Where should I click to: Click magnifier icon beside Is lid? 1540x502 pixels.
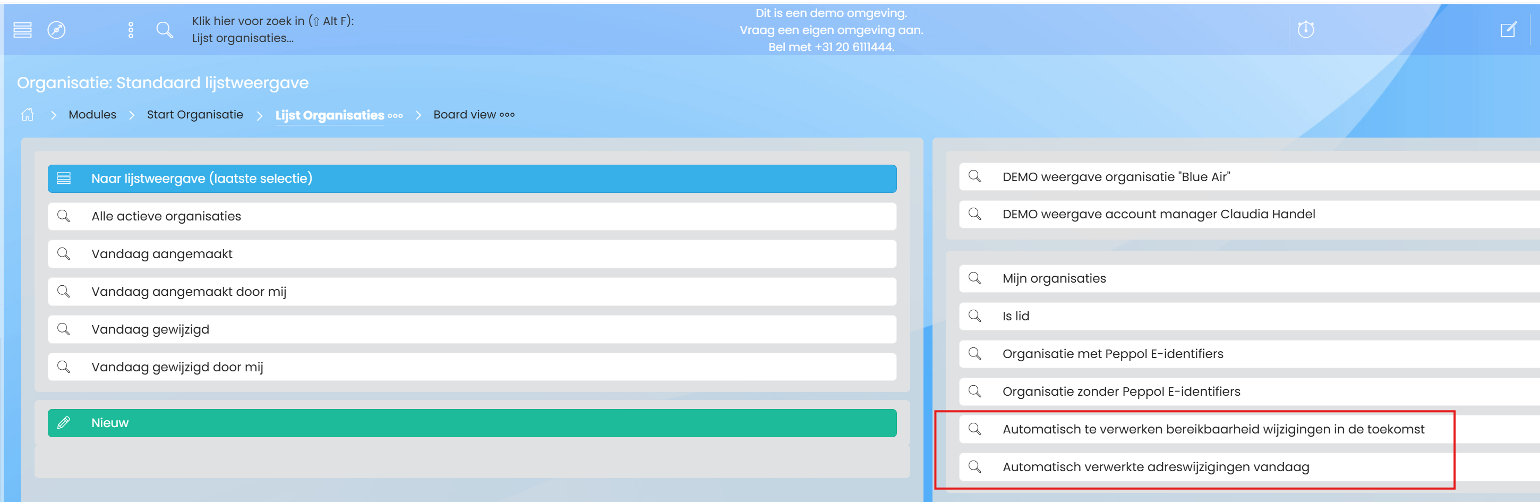(x=974, y=316)
